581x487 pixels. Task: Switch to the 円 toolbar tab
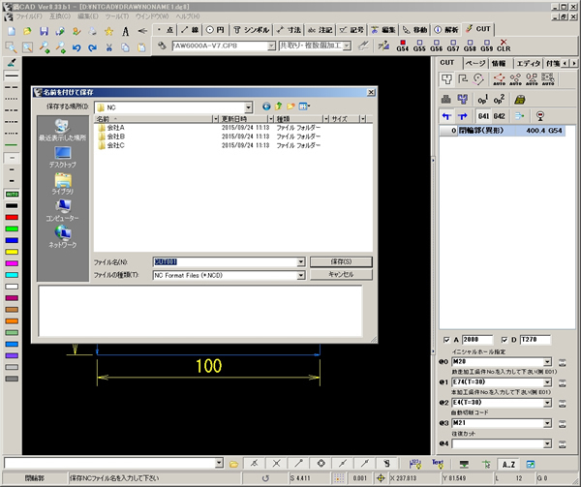click(x=215, y=30)
